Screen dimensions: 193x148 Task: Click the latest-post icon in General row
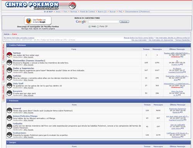181,112
